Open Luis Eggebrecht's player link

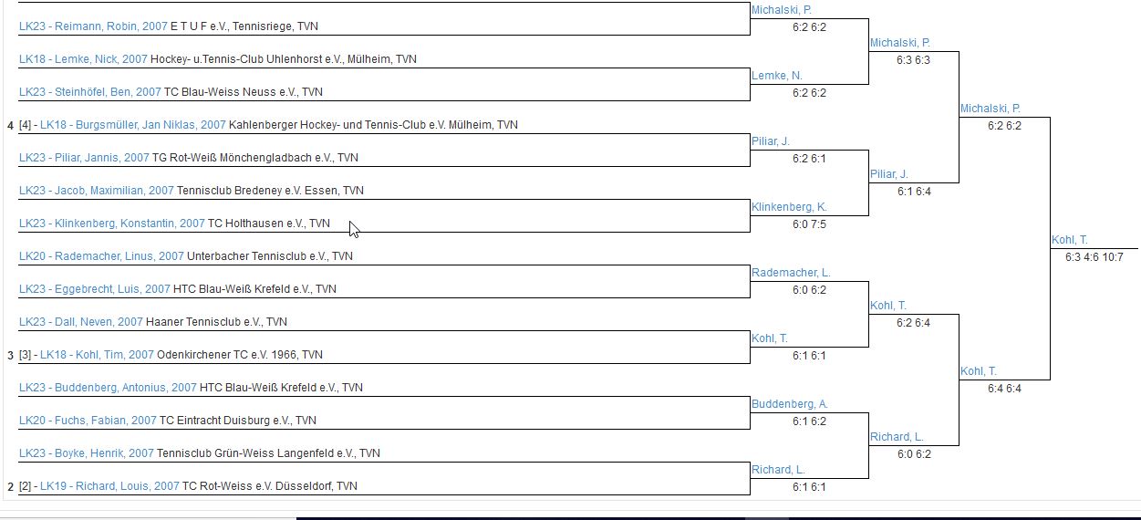click(94, 289)
